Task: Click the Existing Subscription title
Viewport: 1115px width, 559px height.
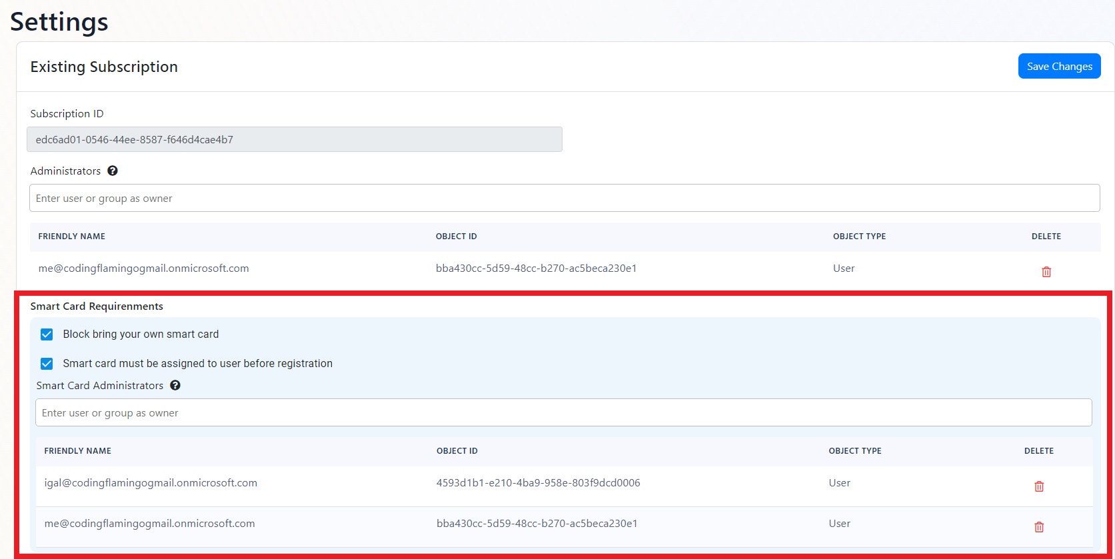Action: [x=104, y=67]
